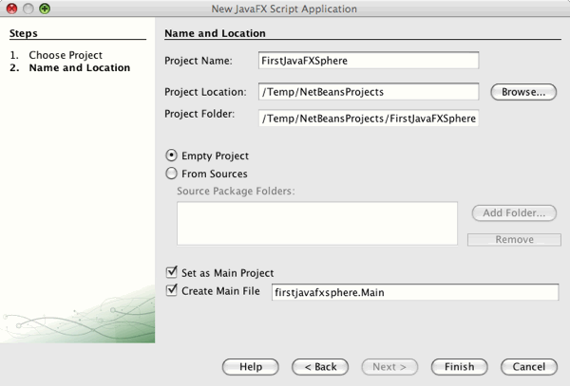This screenshot has height=386, width=570.
Task: Click the green zoom window button
Action: 45,9
